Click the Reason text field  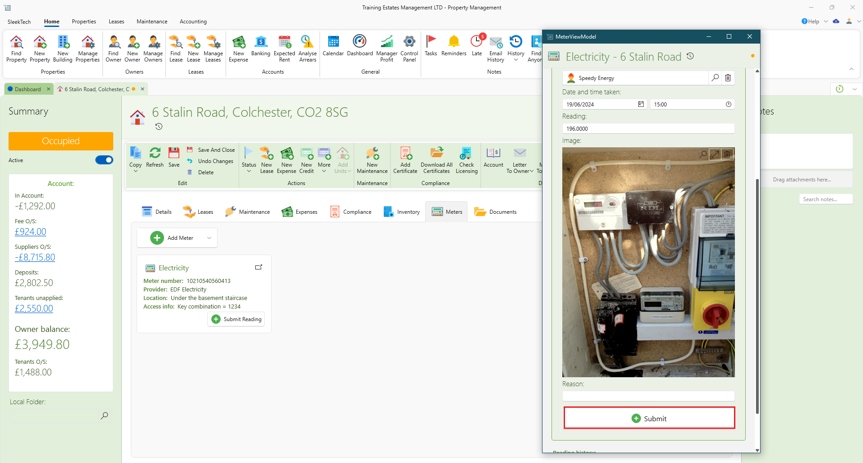[x=648, y=396]
